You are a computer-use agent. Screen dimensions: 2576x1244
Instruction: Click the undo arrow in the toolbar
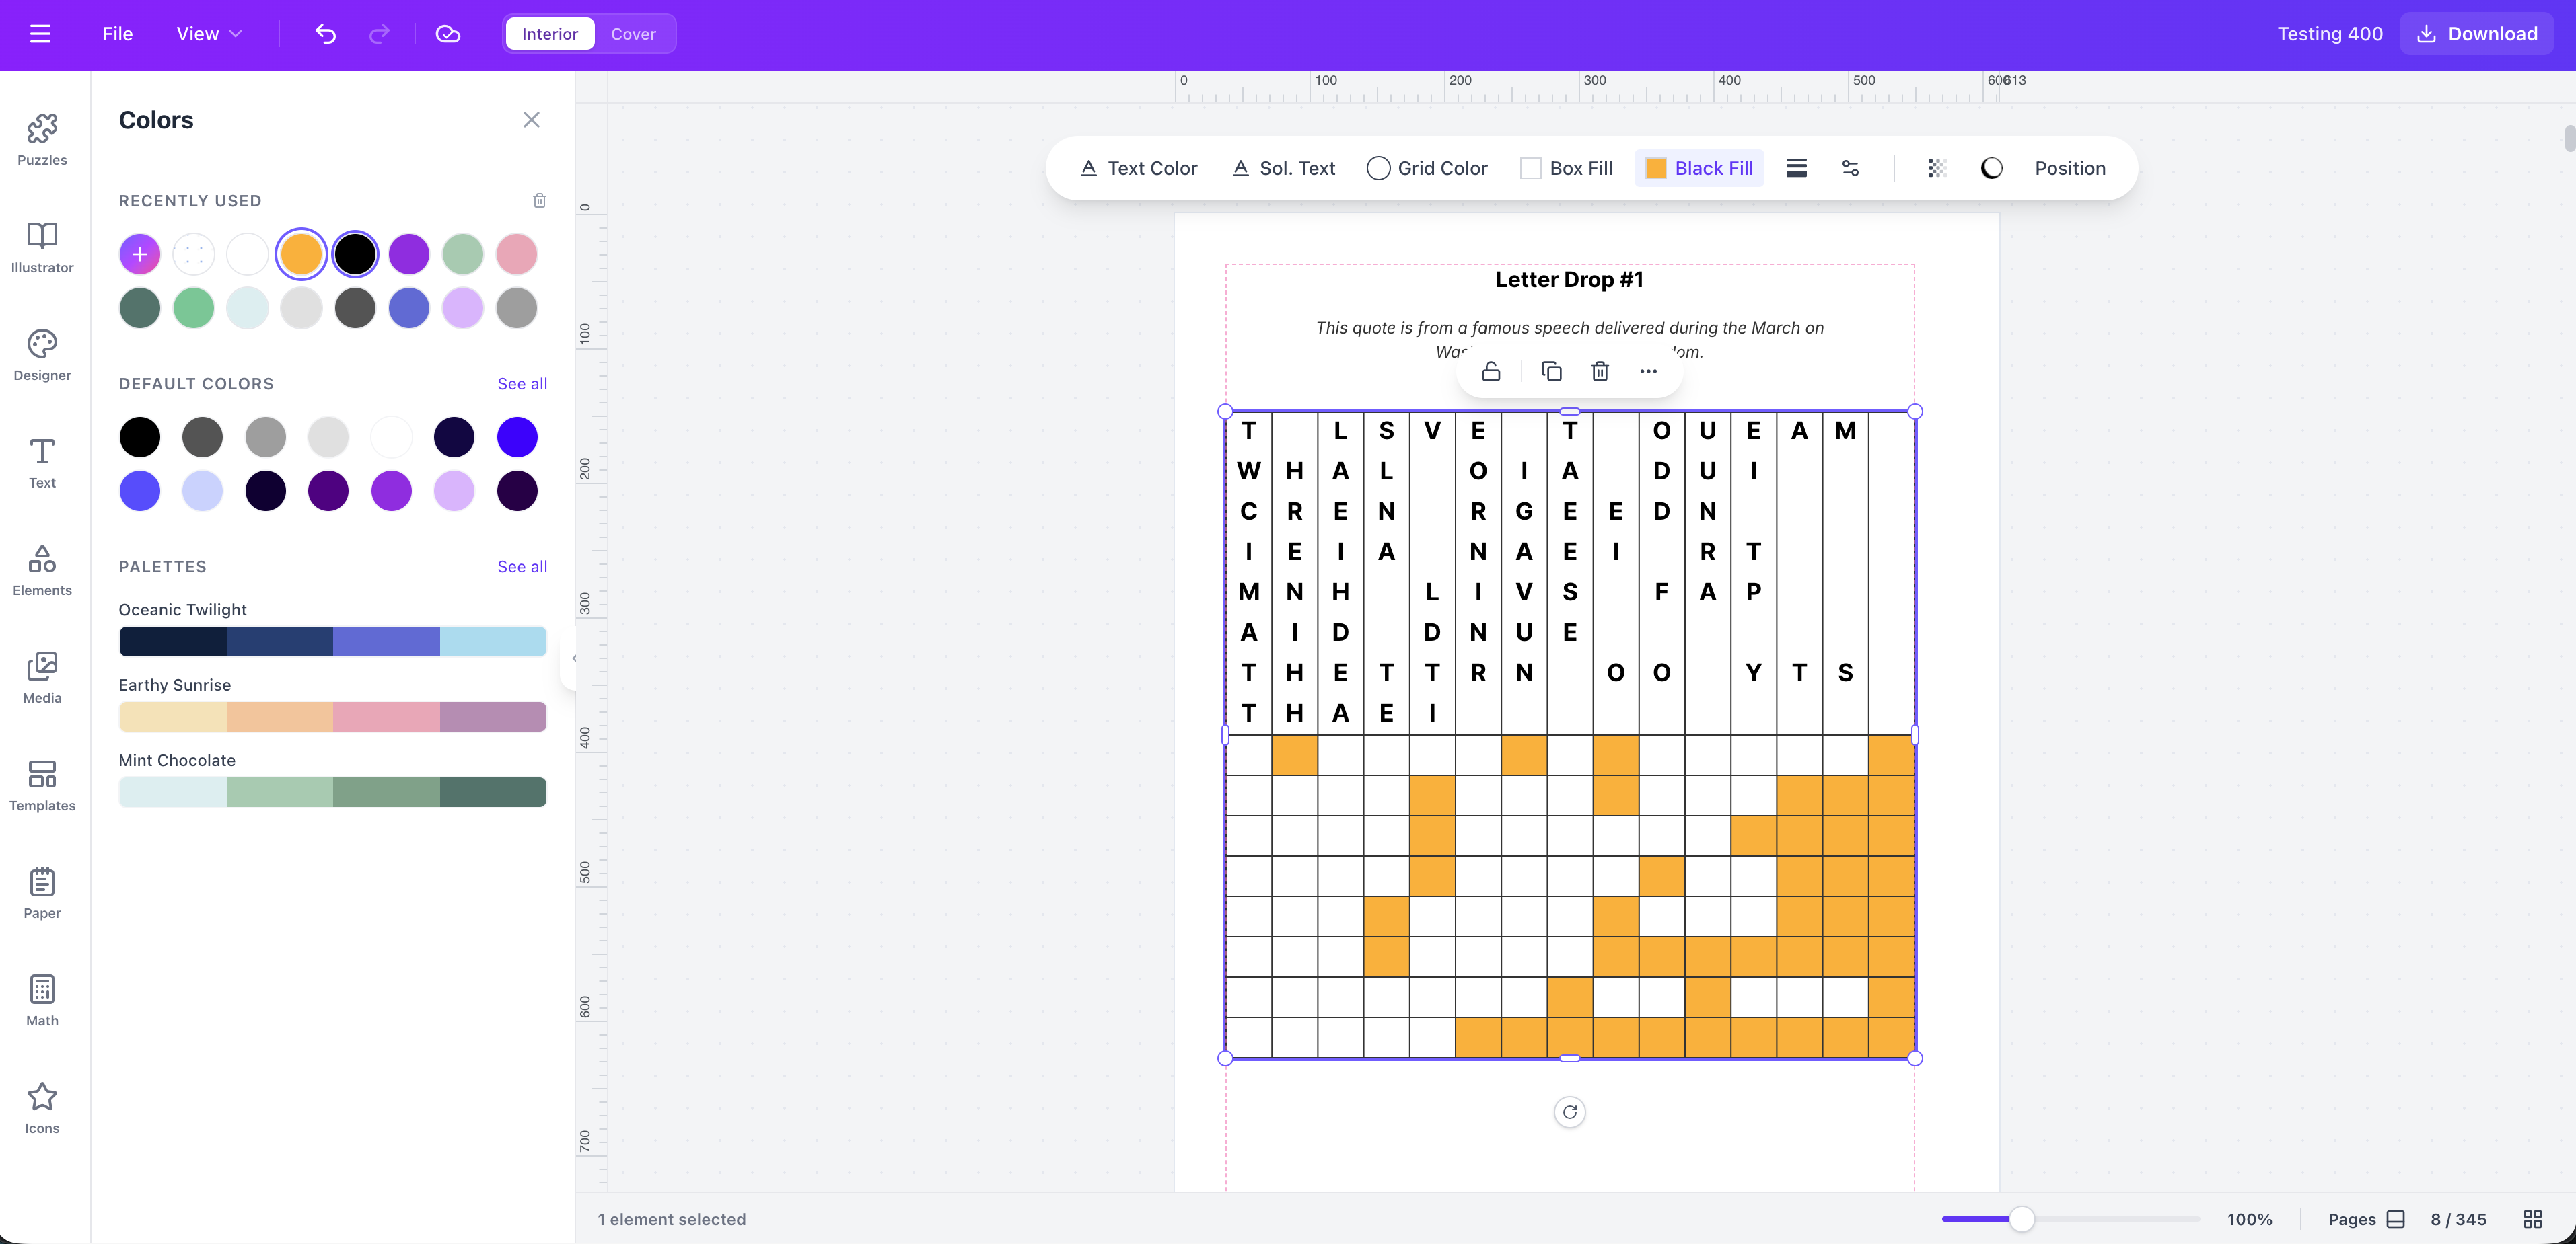coord(325,33)
